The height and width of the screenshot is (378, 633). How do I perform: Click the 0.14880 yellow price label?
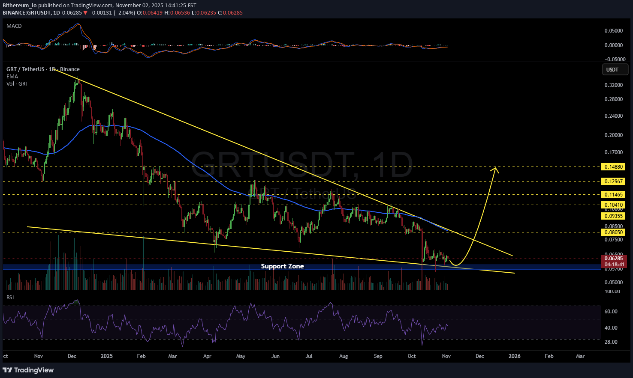(x=613, y=167)
